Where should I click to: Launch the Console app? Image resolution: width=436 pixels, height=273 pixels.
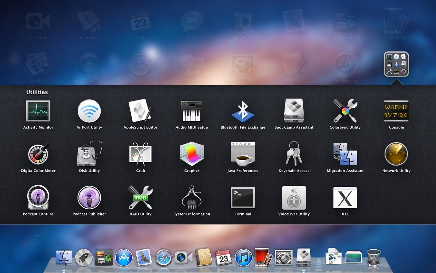(396, 111)
